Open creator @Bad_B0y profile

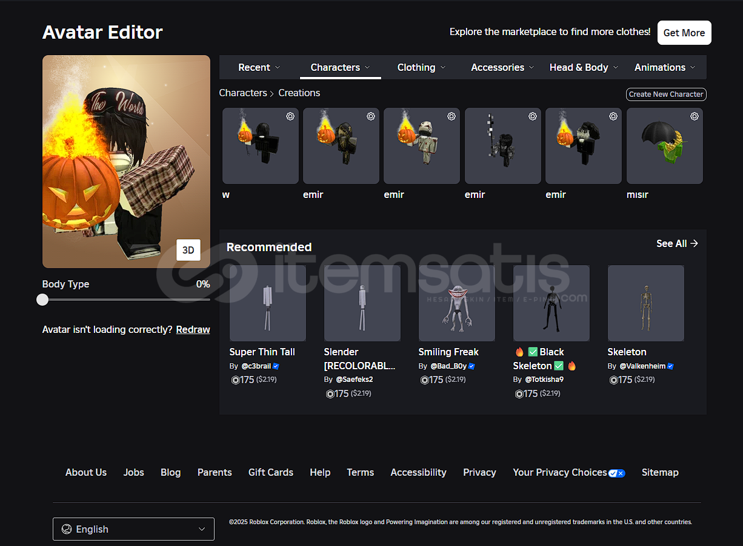coord(449,366)
